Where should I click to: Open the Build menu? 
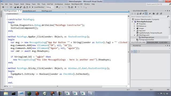(x=22, y=4)
